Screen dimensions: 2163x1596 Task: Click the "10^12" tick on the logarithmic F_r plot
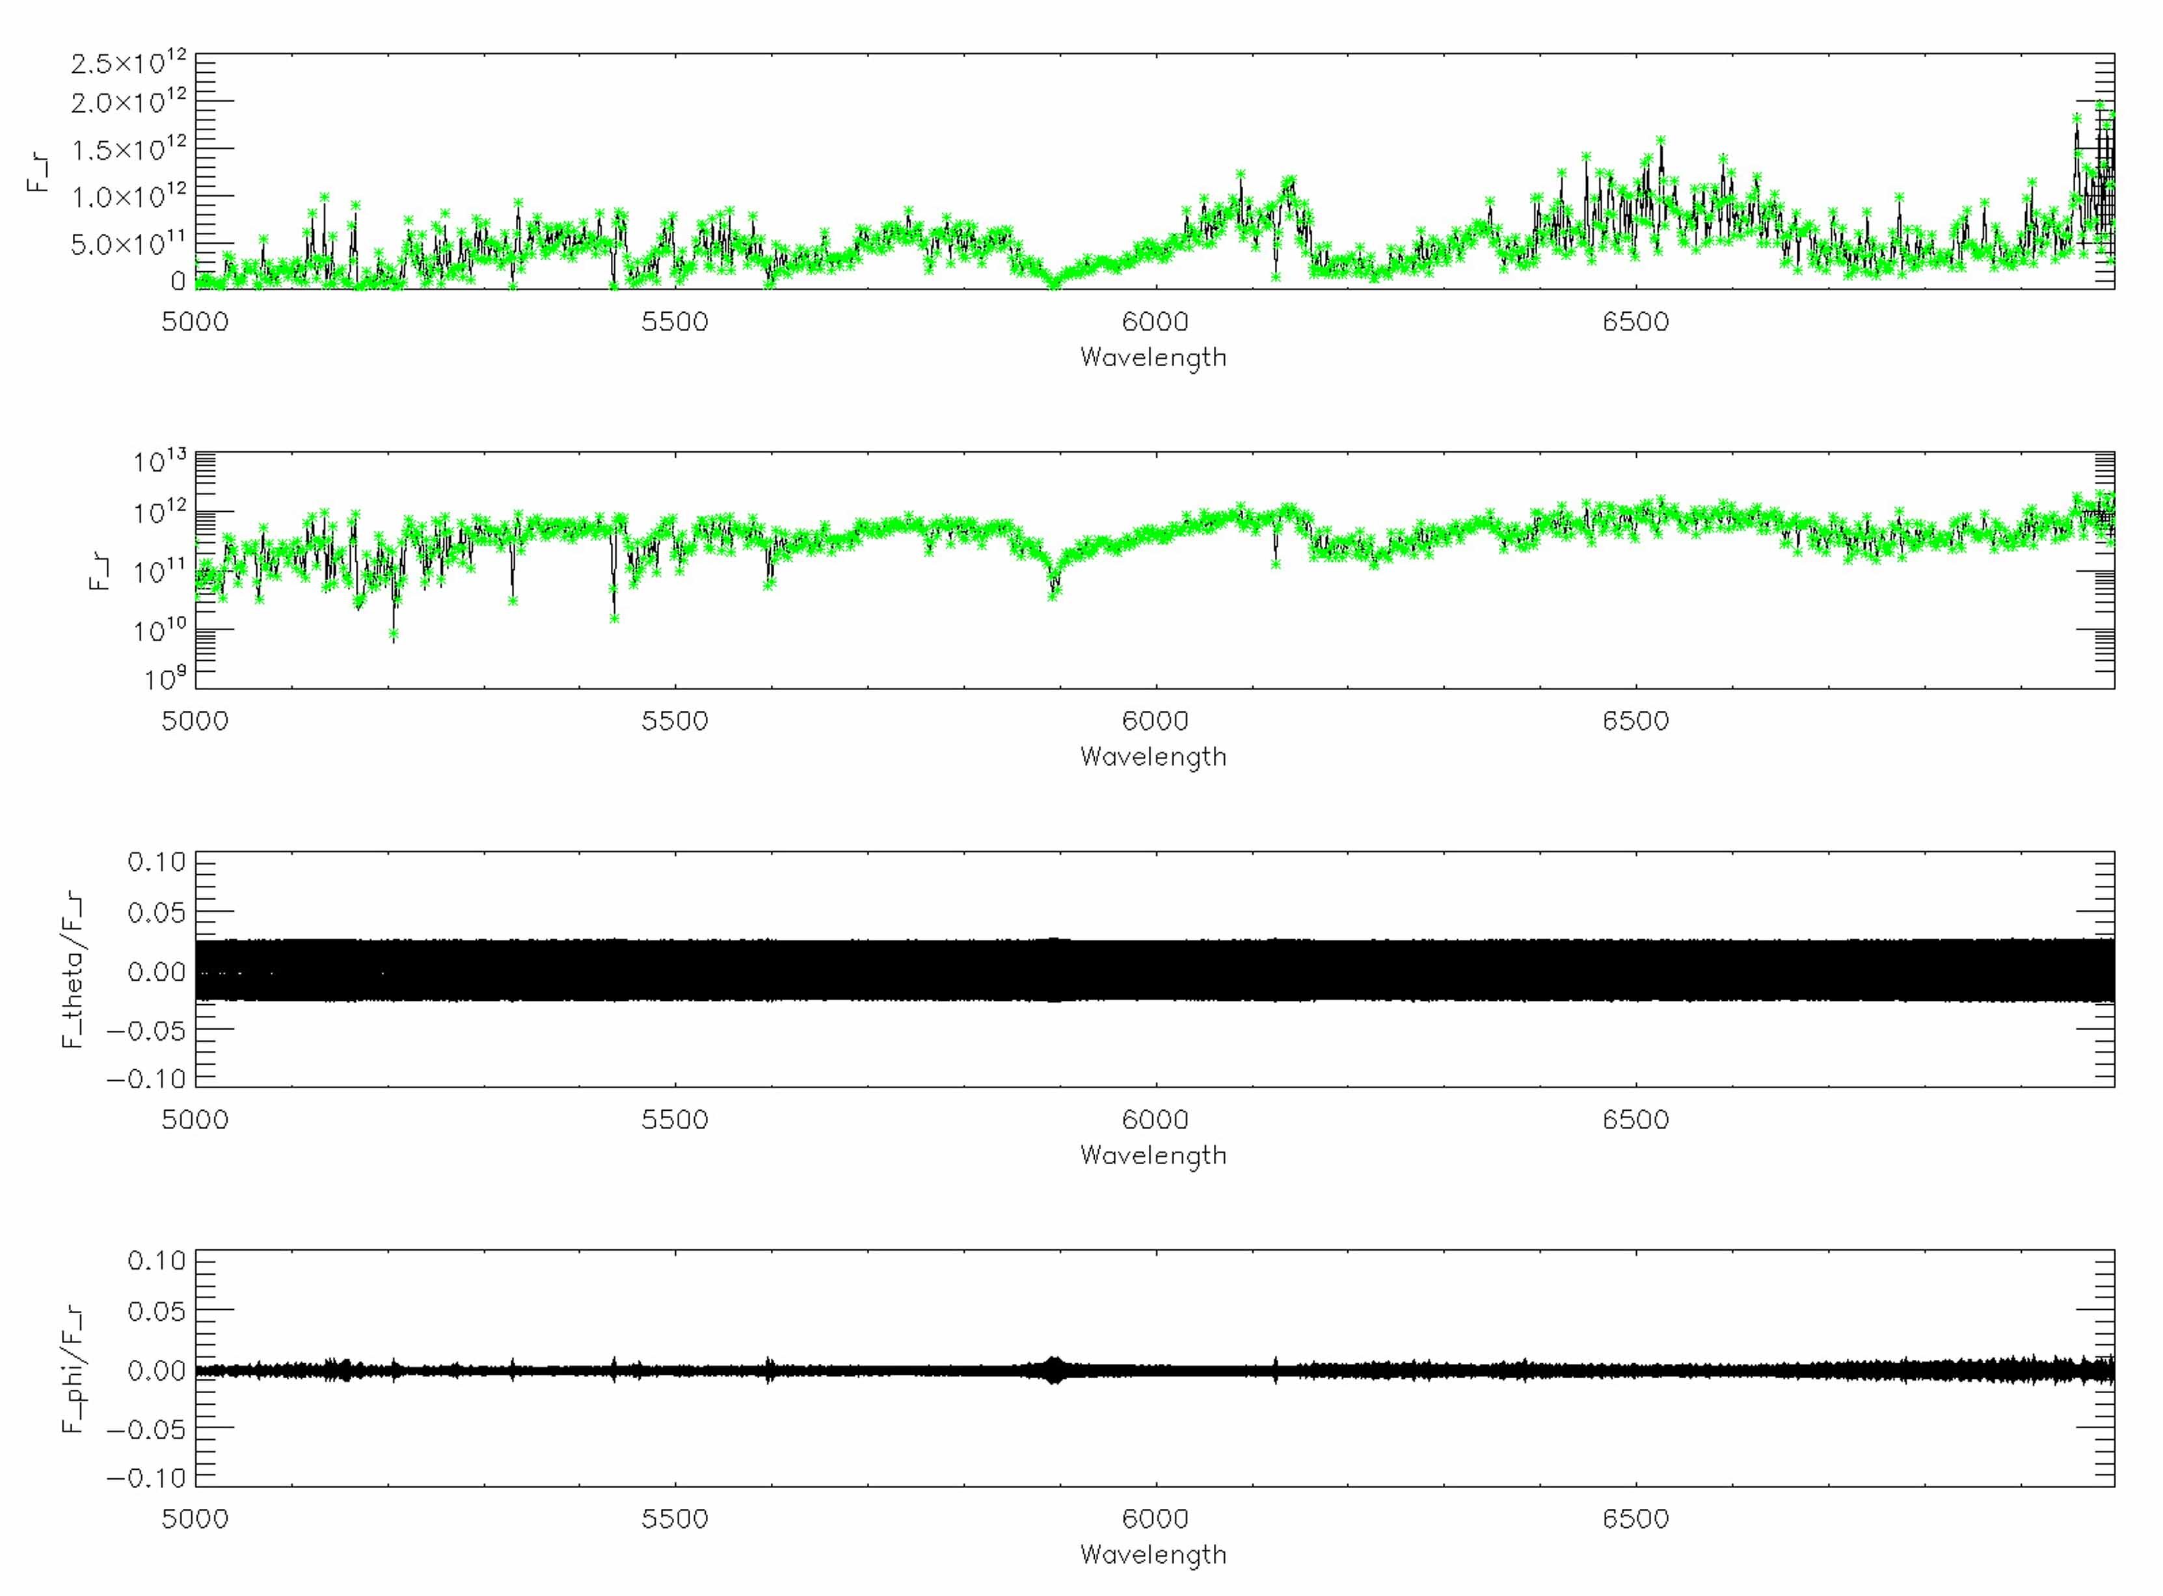(x=159, y=512)
